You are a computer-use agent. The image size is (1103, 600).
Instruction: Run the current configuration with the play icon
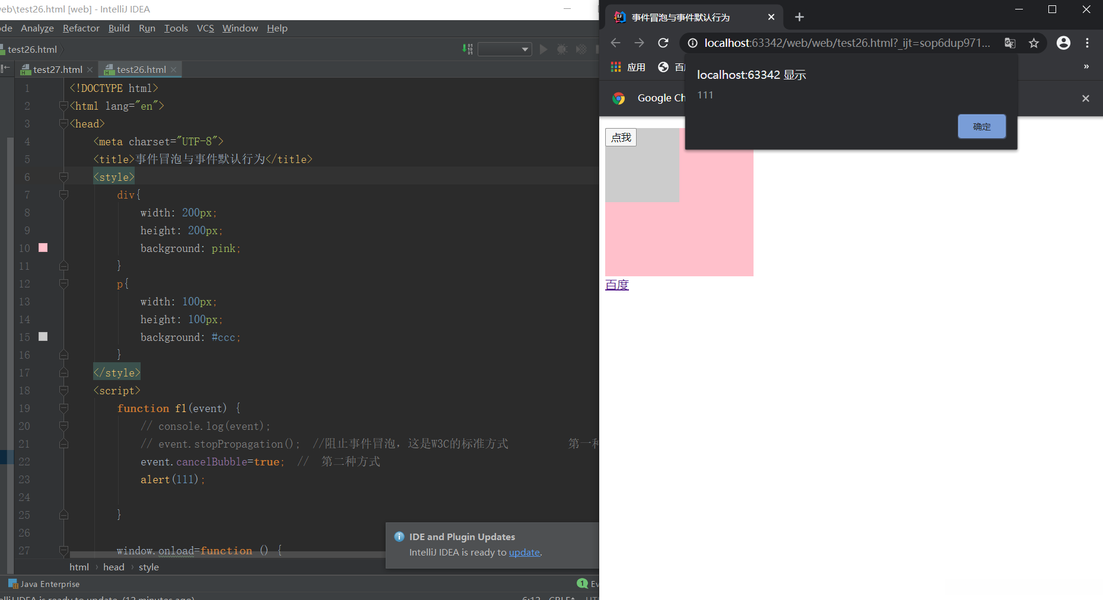click(543, 49)
